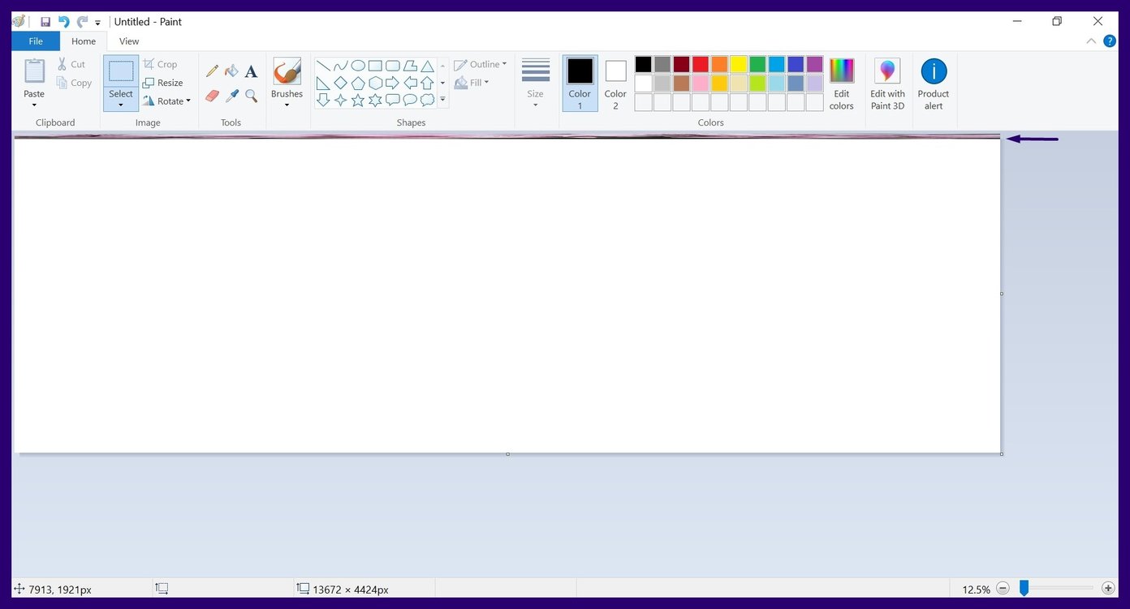Open the Outline dropdown

(x=481, y=64)
